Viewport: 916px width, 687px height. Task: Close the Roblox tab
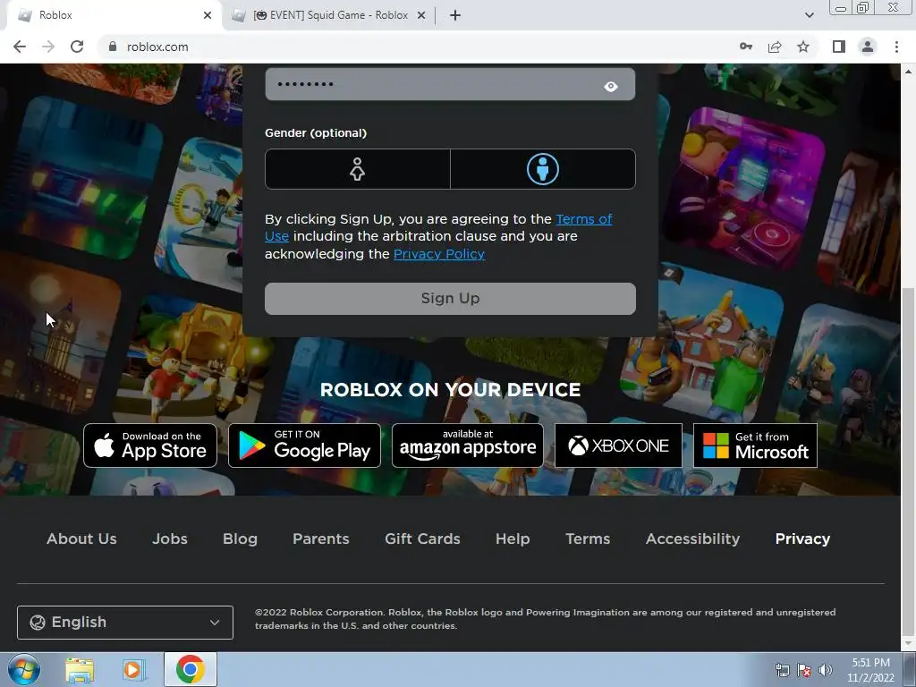pyautogui.click(x=208, y=15)
